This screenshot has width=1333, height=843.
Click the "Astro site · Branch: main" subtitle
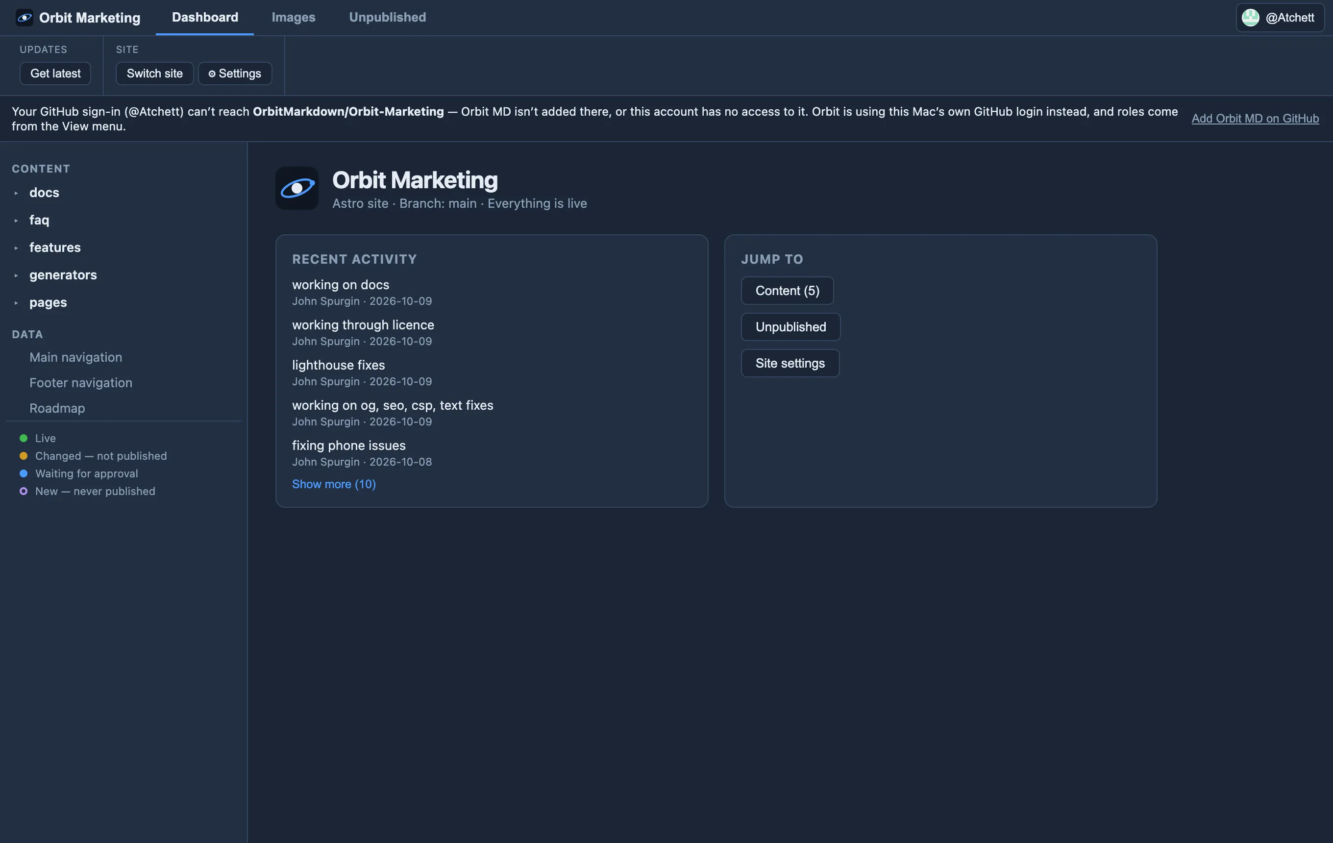point(404,203)
